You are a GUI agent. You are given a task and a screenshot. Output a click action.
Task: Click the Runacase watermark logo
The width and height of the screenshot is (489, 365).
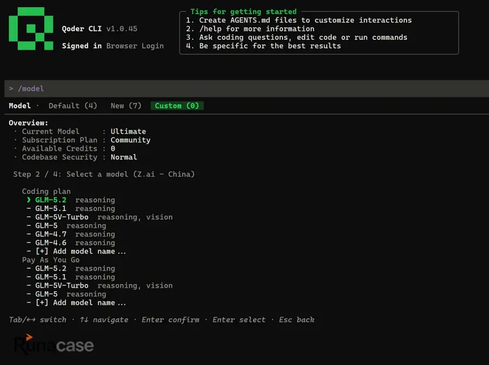click(54, 344)
